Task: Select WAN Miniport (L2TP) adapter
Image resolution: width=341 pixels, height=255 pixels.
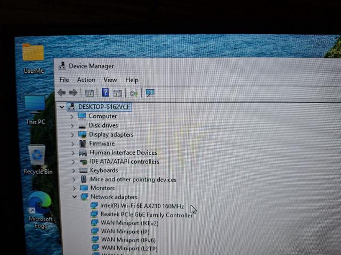Action: 129,248
